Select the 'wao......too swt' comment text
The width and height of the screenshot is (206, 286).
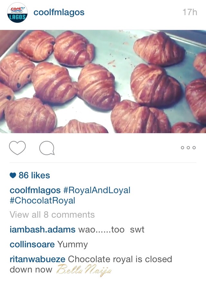[111, 230]
